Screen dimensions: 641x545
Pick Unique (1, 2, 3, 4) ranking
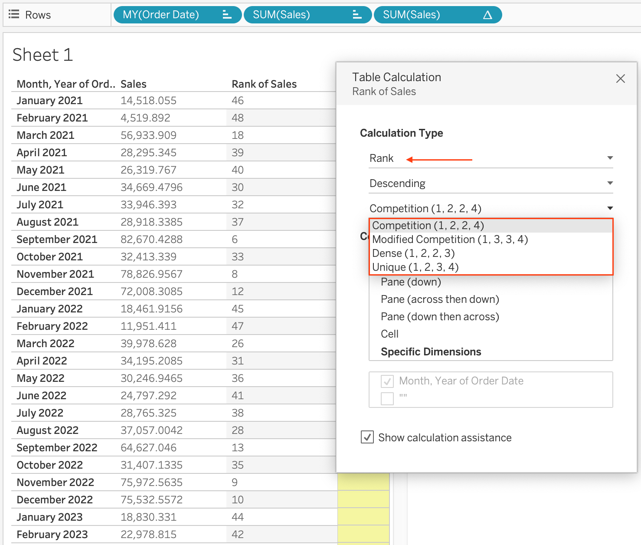(x=415, y=267)
